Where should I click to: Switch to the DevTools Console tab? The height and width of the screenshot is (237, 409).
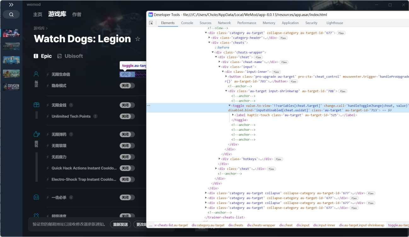(x=187, y=23)
